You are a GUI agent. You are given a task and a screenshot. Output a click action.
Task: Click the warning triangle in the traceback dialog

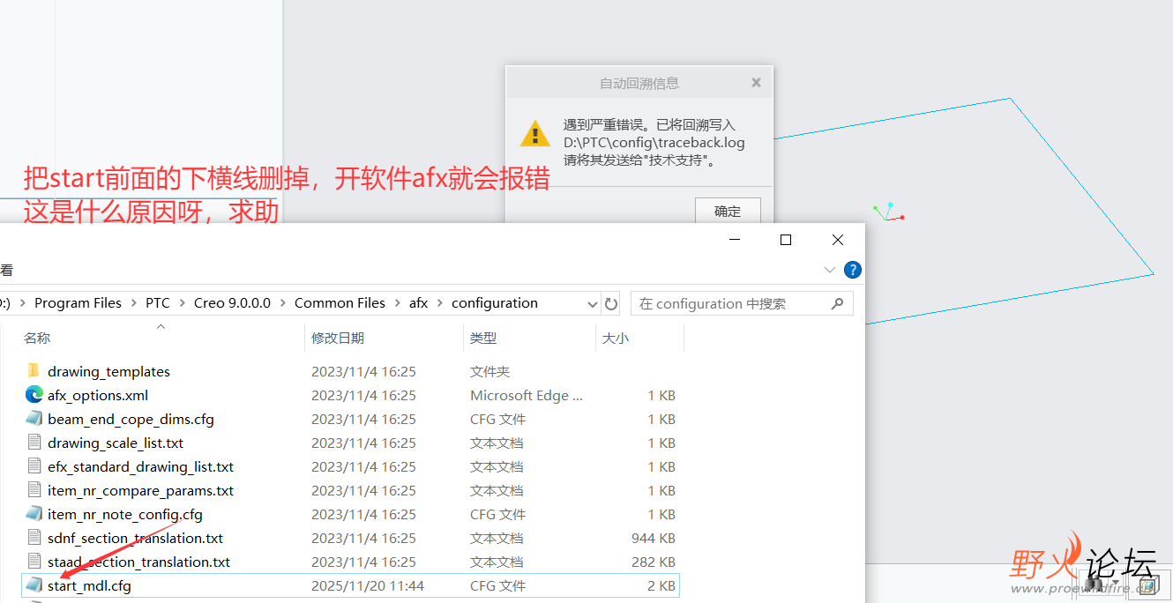click(x=534, y=133)
